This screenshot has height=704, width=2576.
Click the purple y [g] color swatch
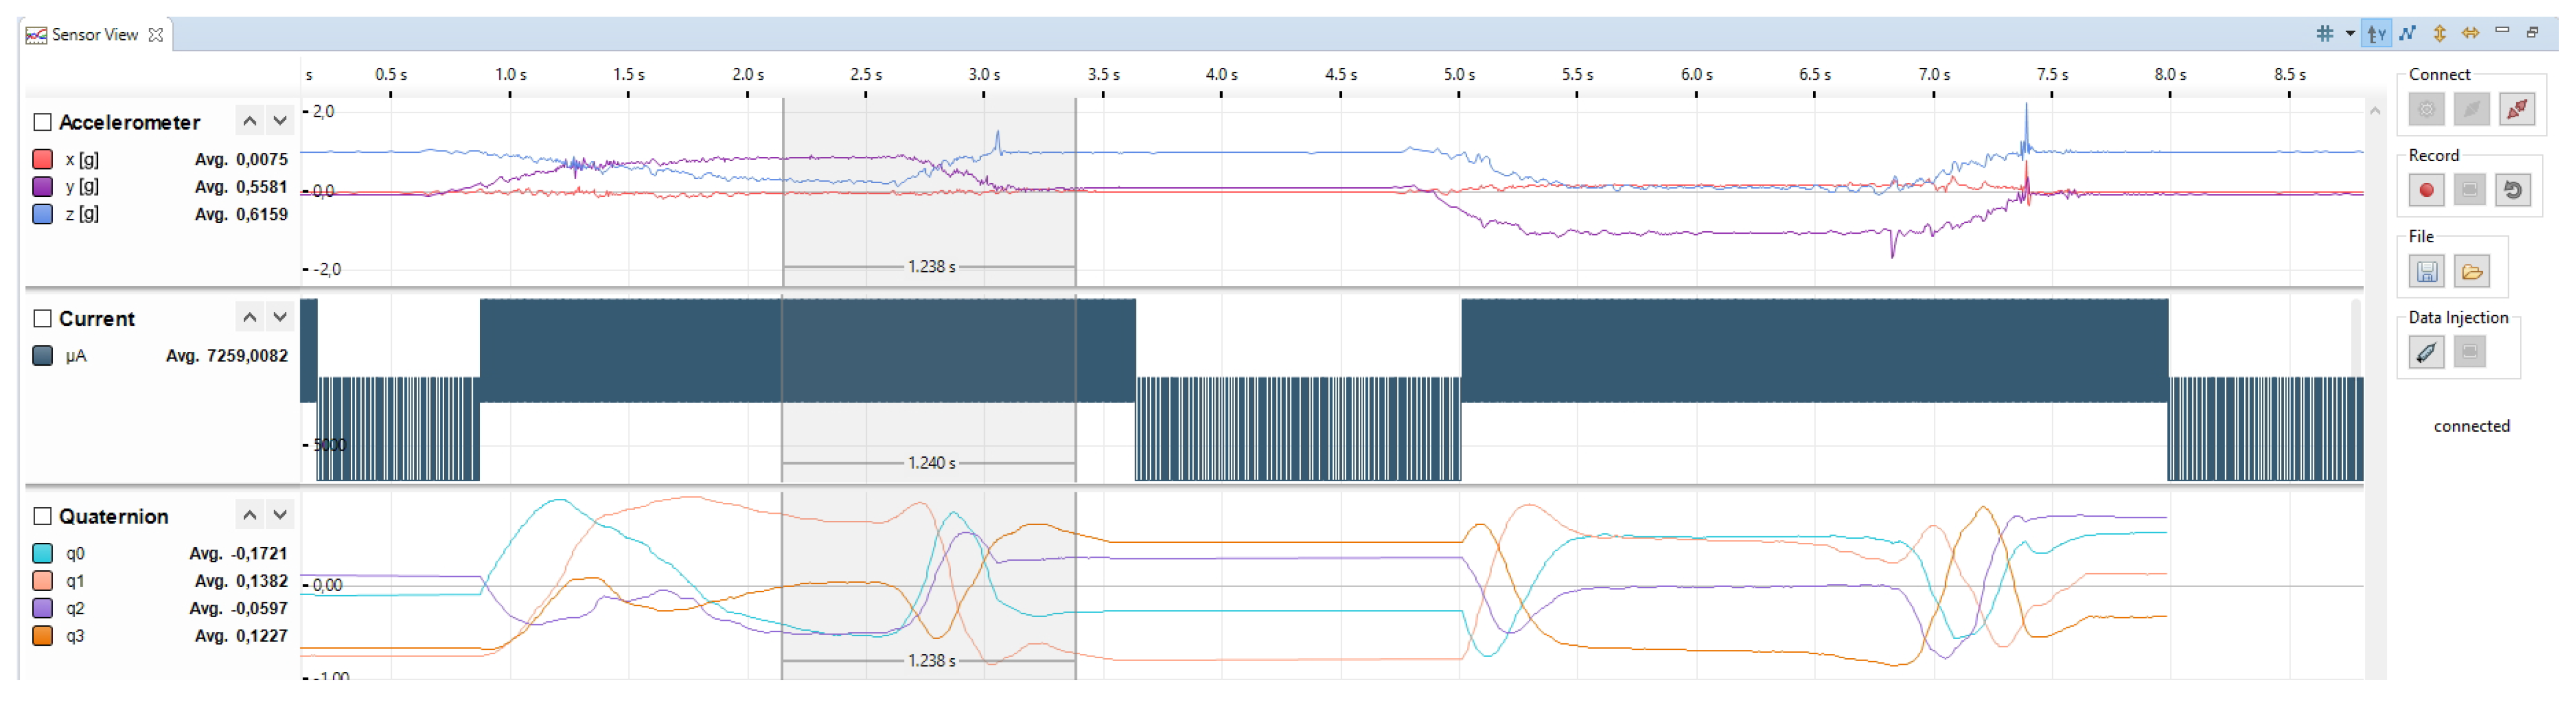(42, 186)
